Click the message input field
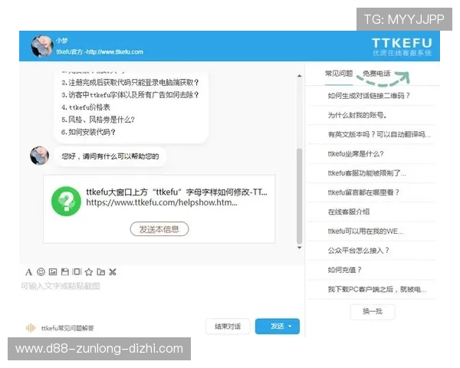The height and width of the screenshot is (368, 460). 161,297
